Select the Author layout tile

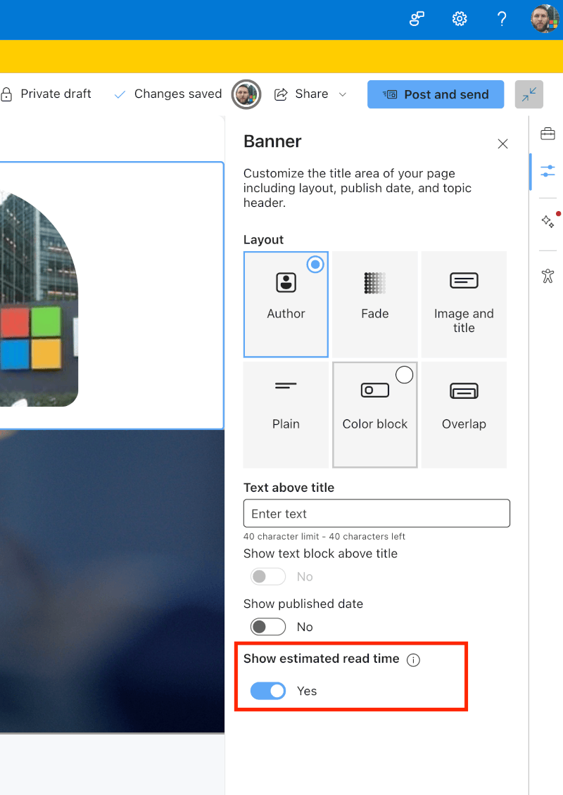pyautogui.click(x=286, y=305)
